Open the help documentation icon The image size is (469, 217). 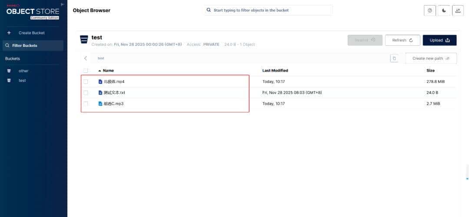tap(430, 10)
